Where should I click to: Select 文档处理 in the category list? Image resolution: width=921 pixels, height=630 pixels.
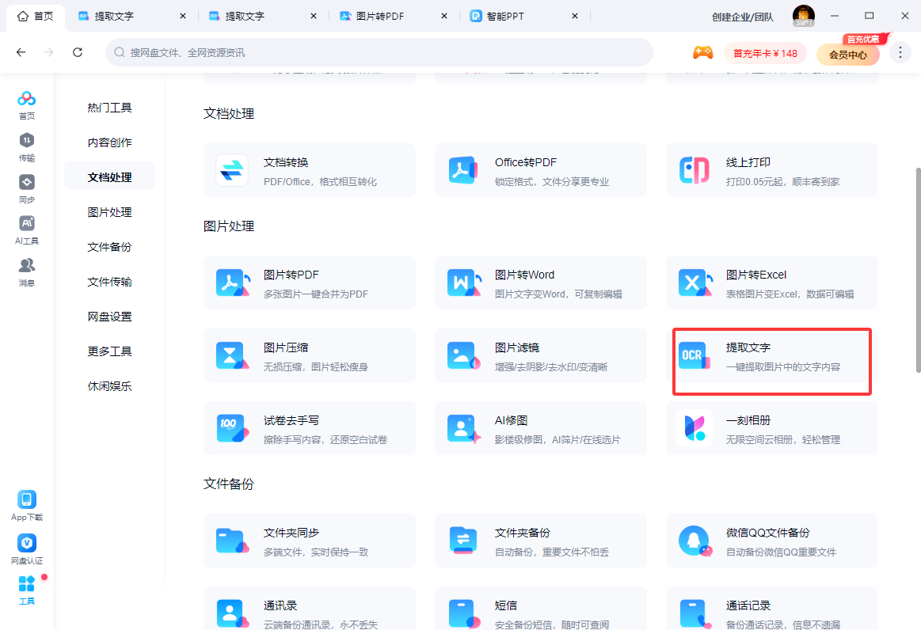click(109, 176)
